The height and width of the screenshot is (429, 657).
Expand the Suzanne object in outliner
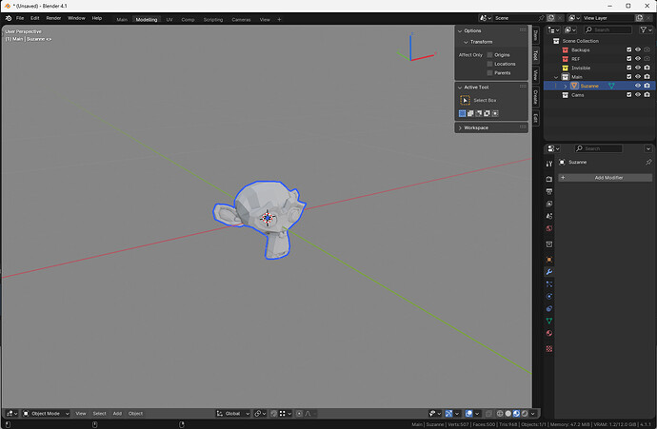[x=566, y=87]
